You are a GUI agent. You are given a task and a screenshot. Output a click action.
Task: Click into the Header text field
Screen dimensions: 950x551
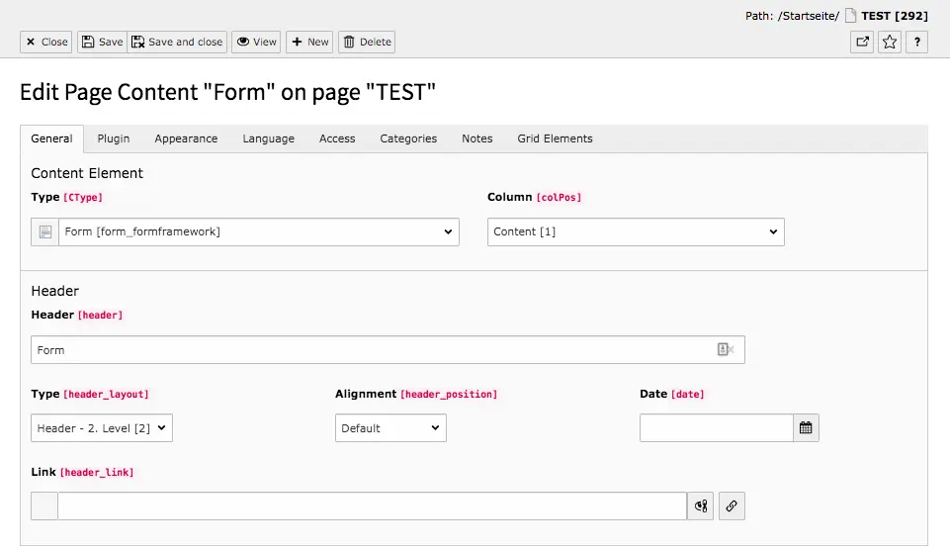click(388, 350)
